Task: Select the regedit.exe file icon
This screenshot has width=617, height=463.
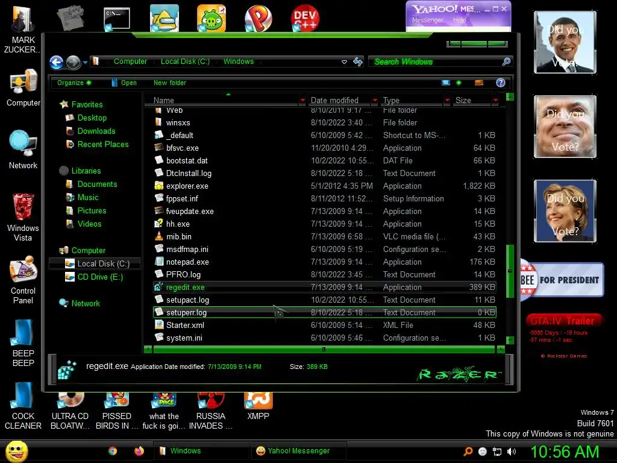Action: tap(158, 287)
